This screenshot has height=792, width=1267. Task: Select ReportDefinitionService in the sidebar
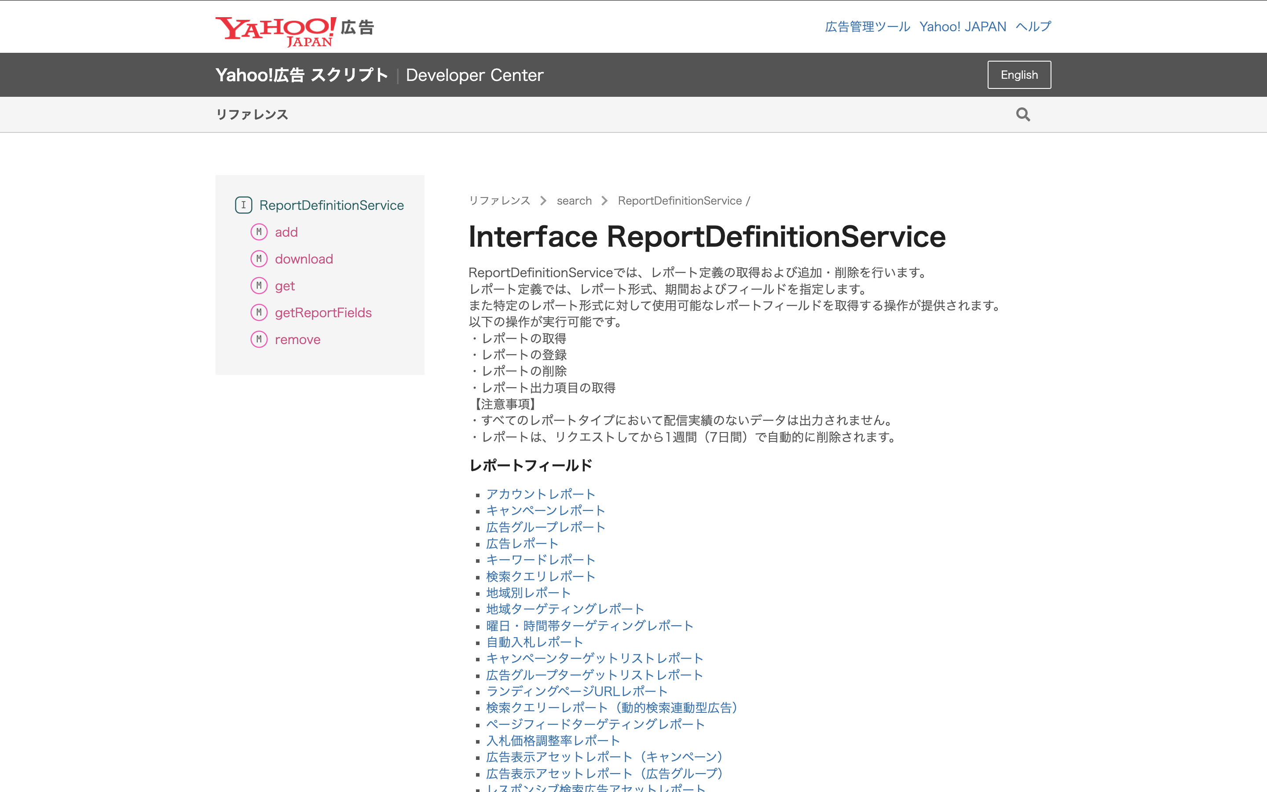click(x=331, y=205)
